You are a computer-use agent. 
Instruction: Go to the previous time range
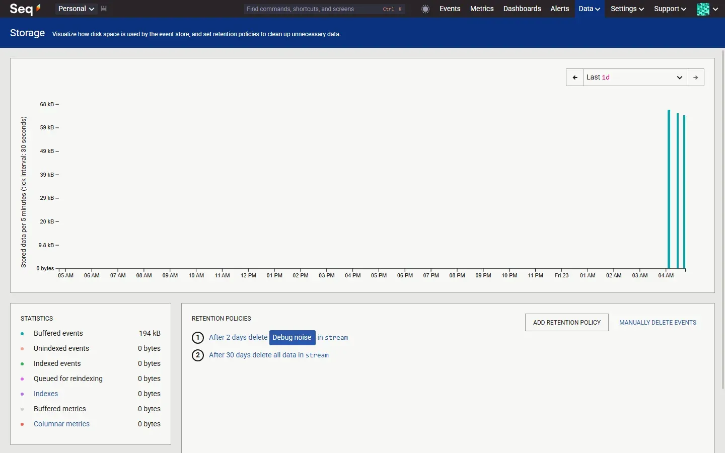pos(575,78)
